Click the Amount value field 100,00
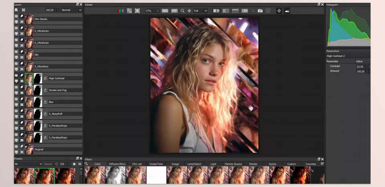This screenshot has width=385, height=187. point(361,71)
